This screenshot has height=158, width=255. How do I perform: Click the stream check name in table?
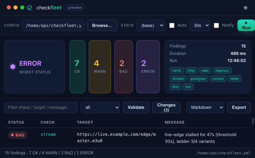48,134
